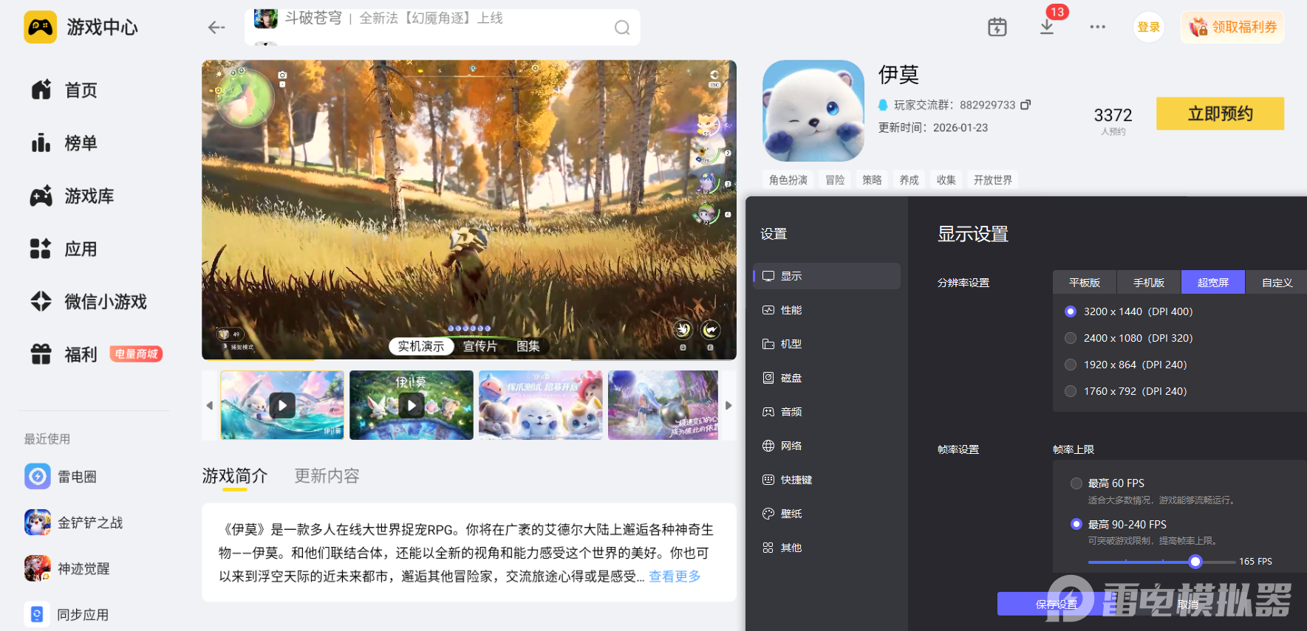Switch to 自定义 resolution tab

coord(1277,283)
